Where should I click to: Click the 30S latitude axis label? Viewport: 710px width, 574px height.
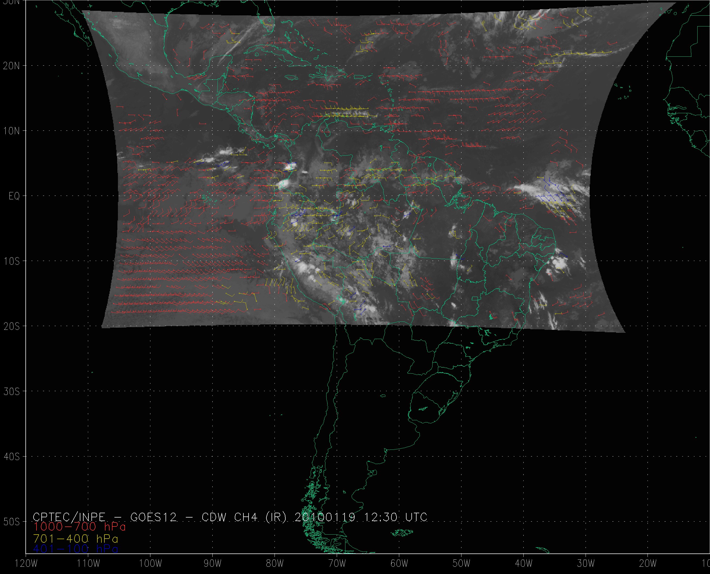click(12, 391)
